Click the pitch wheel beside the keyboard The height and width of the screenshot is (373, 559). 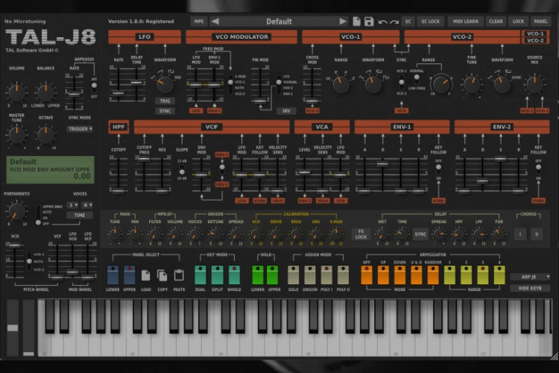pyautogui.click(x=13, y=328)
